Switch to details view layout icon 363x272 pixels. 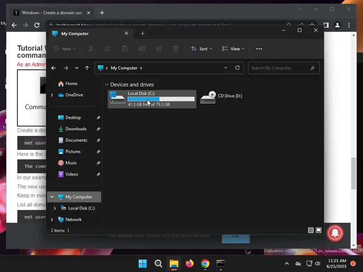point(311,230)
